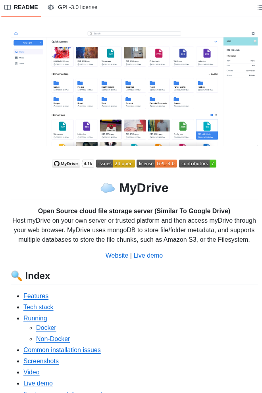Click the bold 'Open Source cloud file storage server' line
The height and width of the screenshot is (393, 262).
(134, 211)
